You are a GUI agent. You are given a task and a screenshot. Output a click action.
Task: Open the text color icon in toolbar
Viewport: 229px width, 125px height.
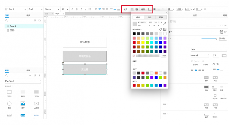(72, 9)
